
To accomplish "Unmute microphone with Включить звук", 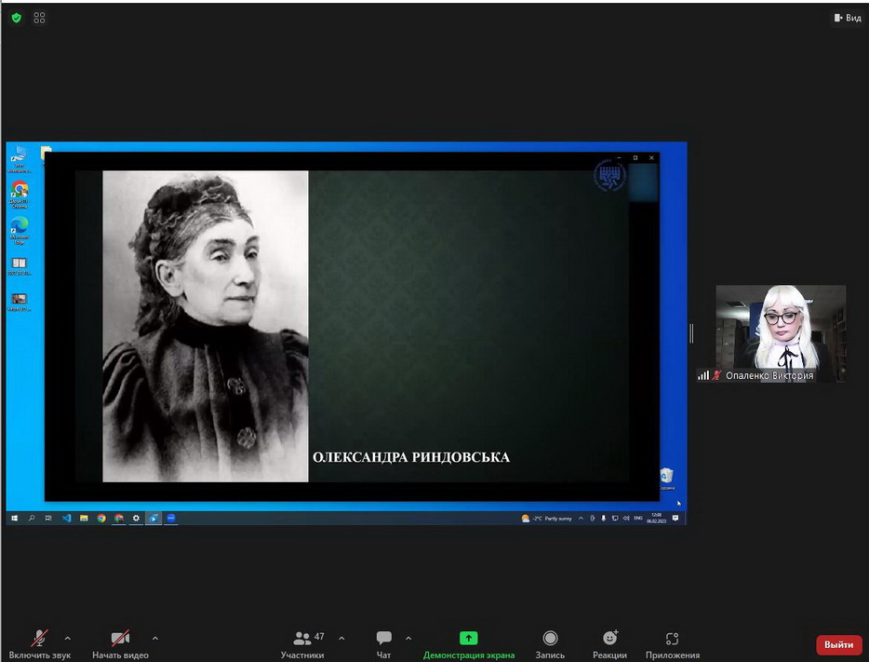I will point(39,639).
